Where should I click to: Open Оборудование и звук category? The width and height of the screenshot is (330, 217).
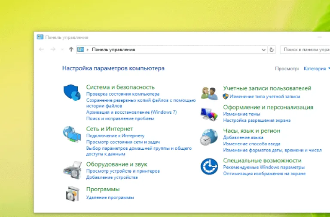(116, 164)
